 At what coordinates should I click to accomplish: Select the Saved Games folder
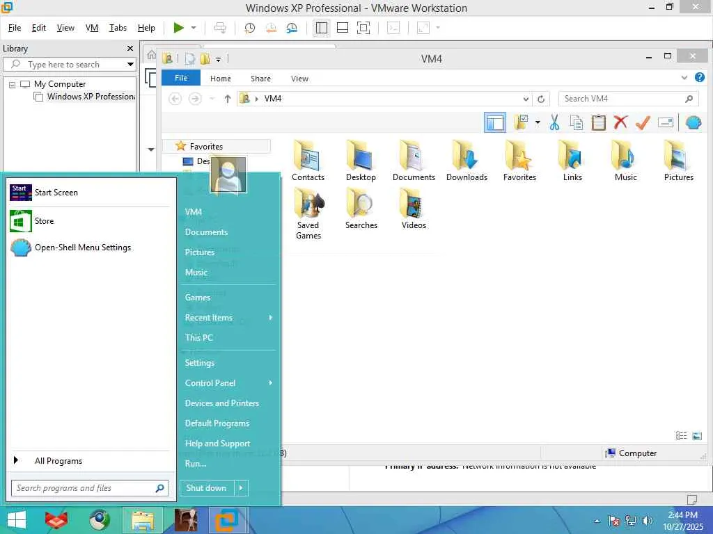[308, 213]
